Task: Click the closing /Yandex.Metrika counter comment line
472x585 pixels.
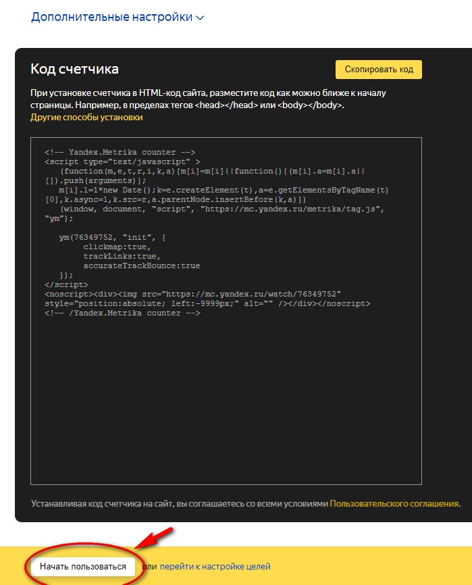Action: pyautogui.click(x=122, y=313)
